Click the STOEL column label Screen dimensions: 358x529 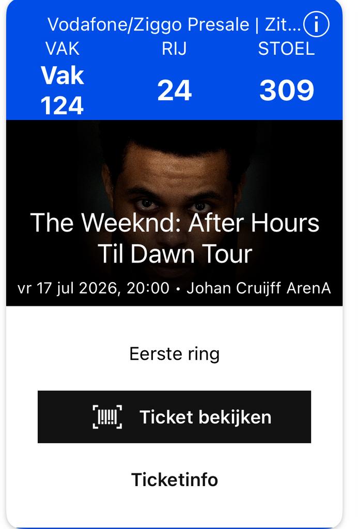pyautogui.click(x=286, y=50)
